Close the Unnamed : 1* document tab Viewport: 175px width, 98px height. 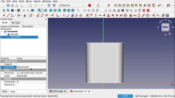89,91
